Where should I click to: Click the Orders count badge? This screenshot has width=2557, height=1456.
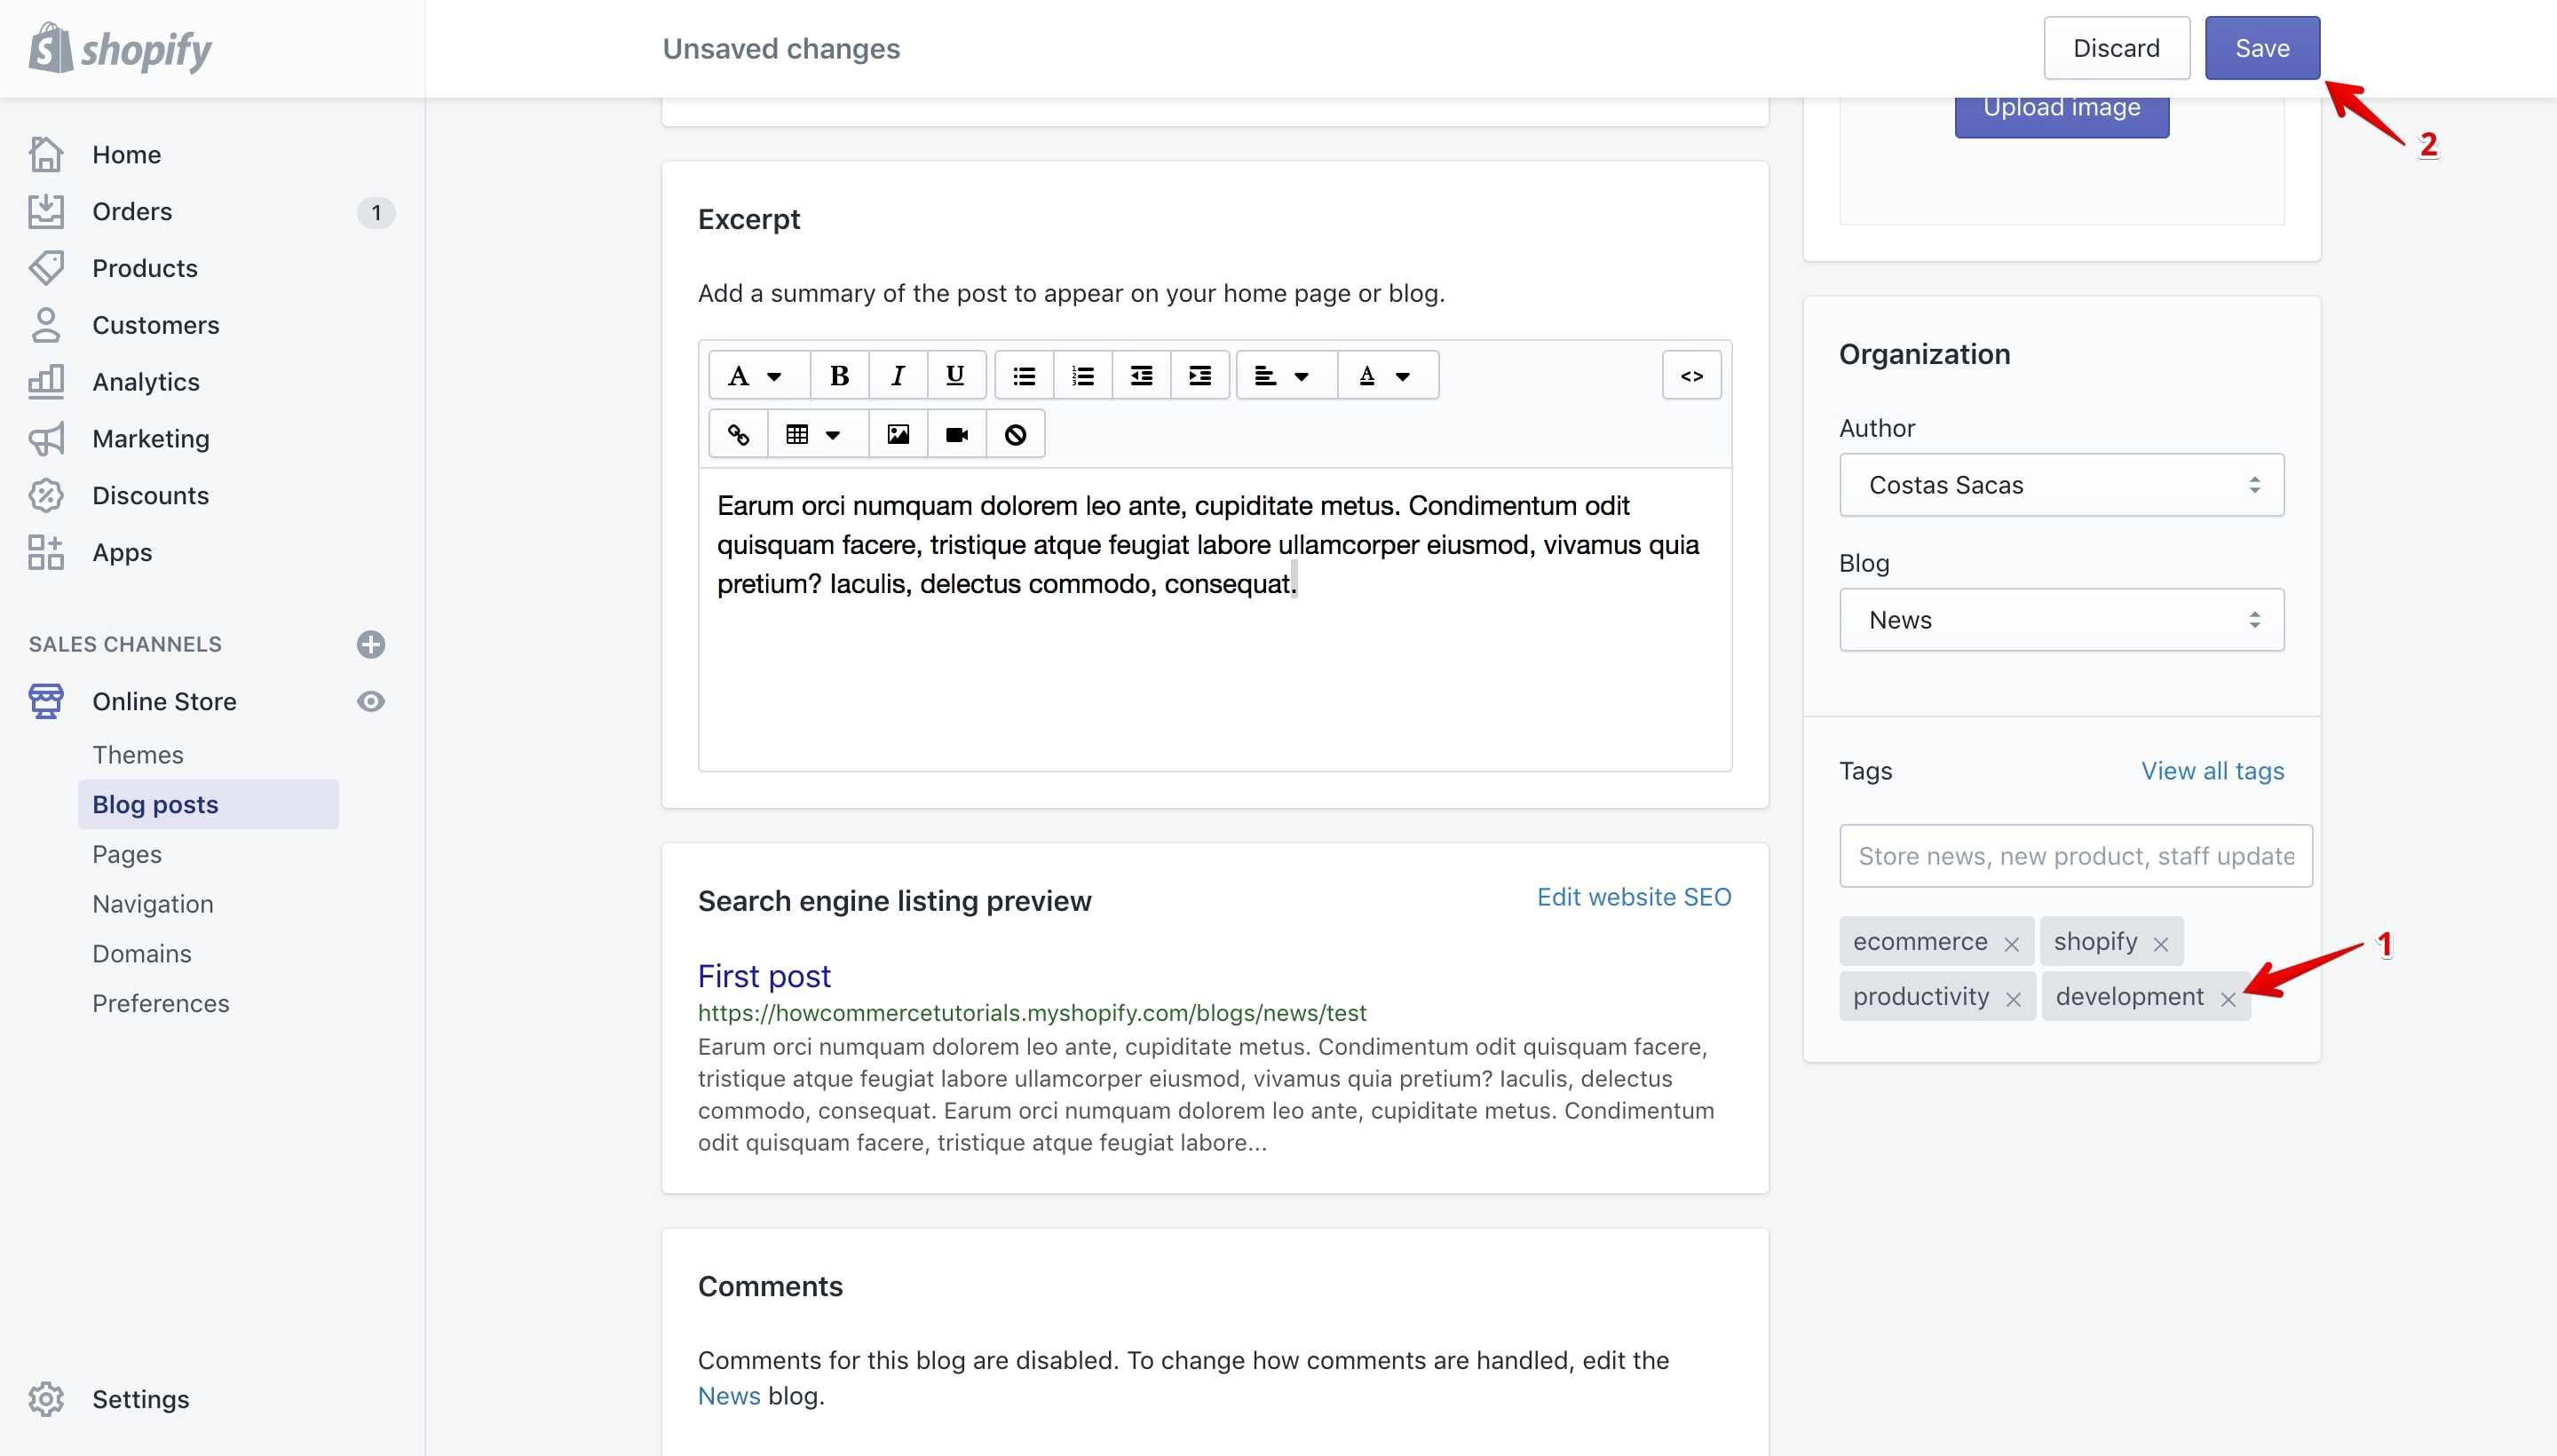pos(376,212)
